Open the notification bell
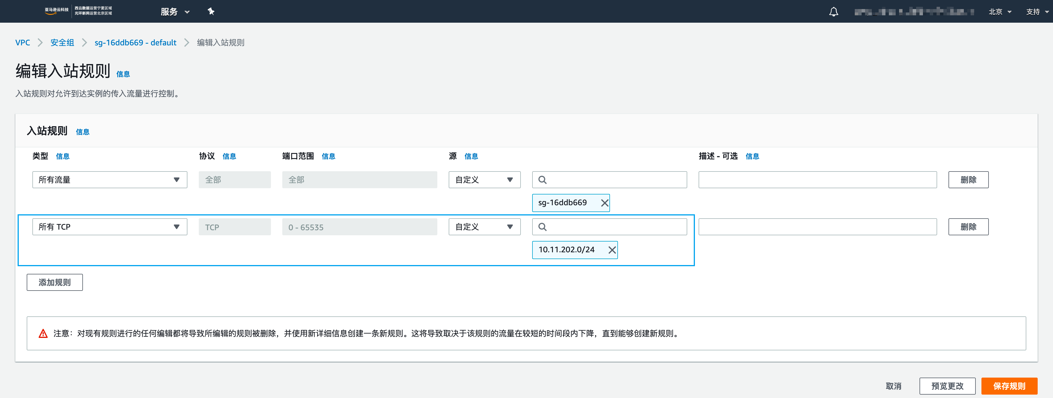Screen dimensions: 1053x398 pyautogui.click(x=833, y=11)
